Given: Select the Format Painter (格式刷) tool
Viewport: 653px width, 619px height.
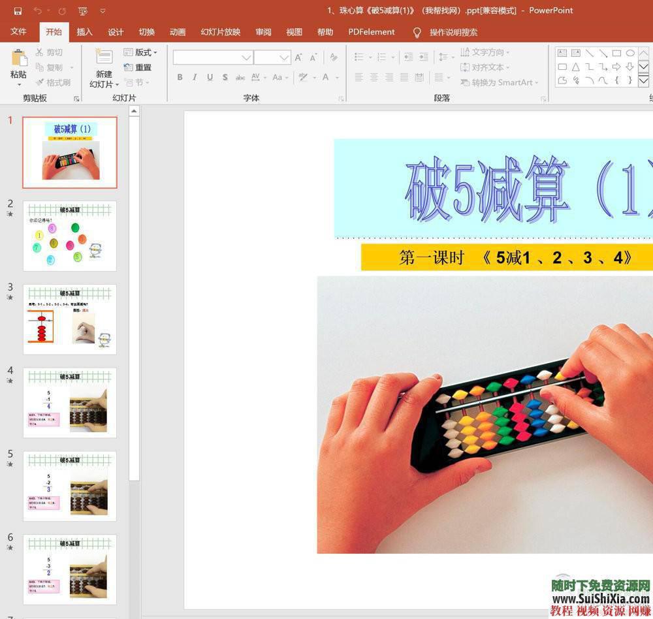Looking at the screenshot, I should pos(54,81).
